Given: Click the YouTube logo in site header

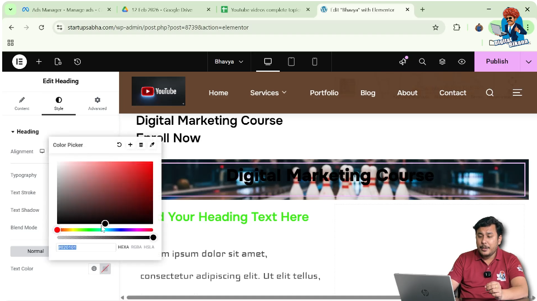Looking at the screenshot, I should click(x=159, y=91).
